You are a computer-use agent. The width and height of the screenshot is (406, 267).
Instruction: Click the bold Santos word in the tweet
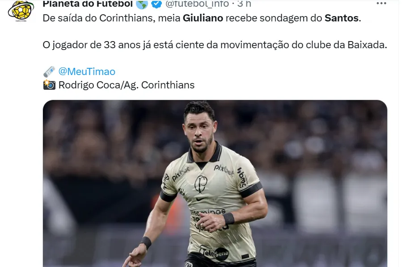342,18
